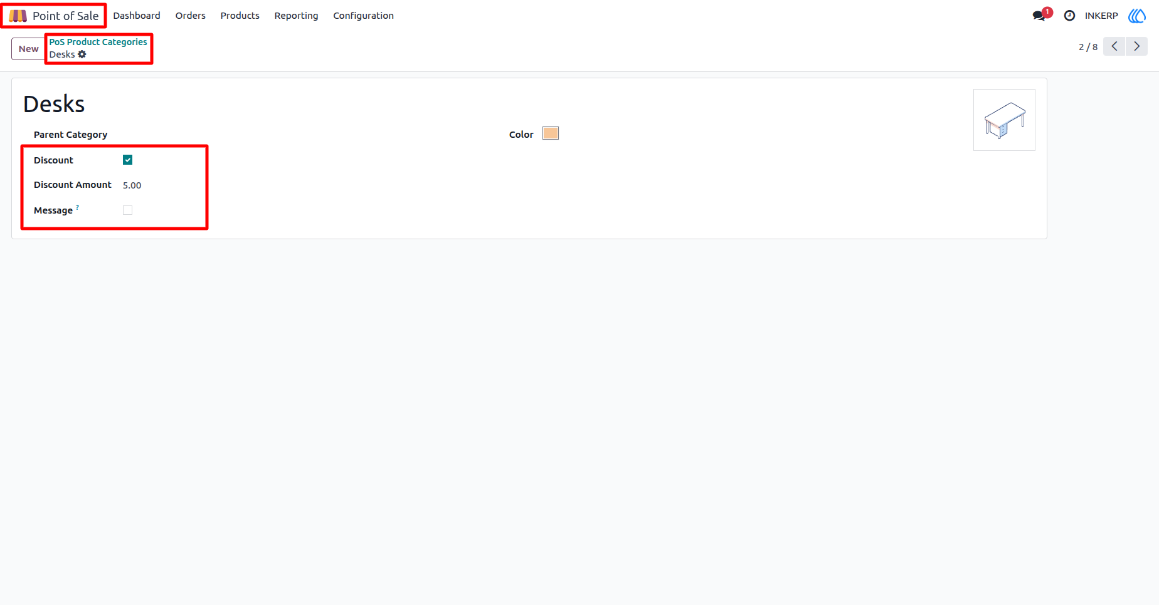Open the Point of Sale app icon
This screenshot has width=1159, height=605.
click(18, 16)
